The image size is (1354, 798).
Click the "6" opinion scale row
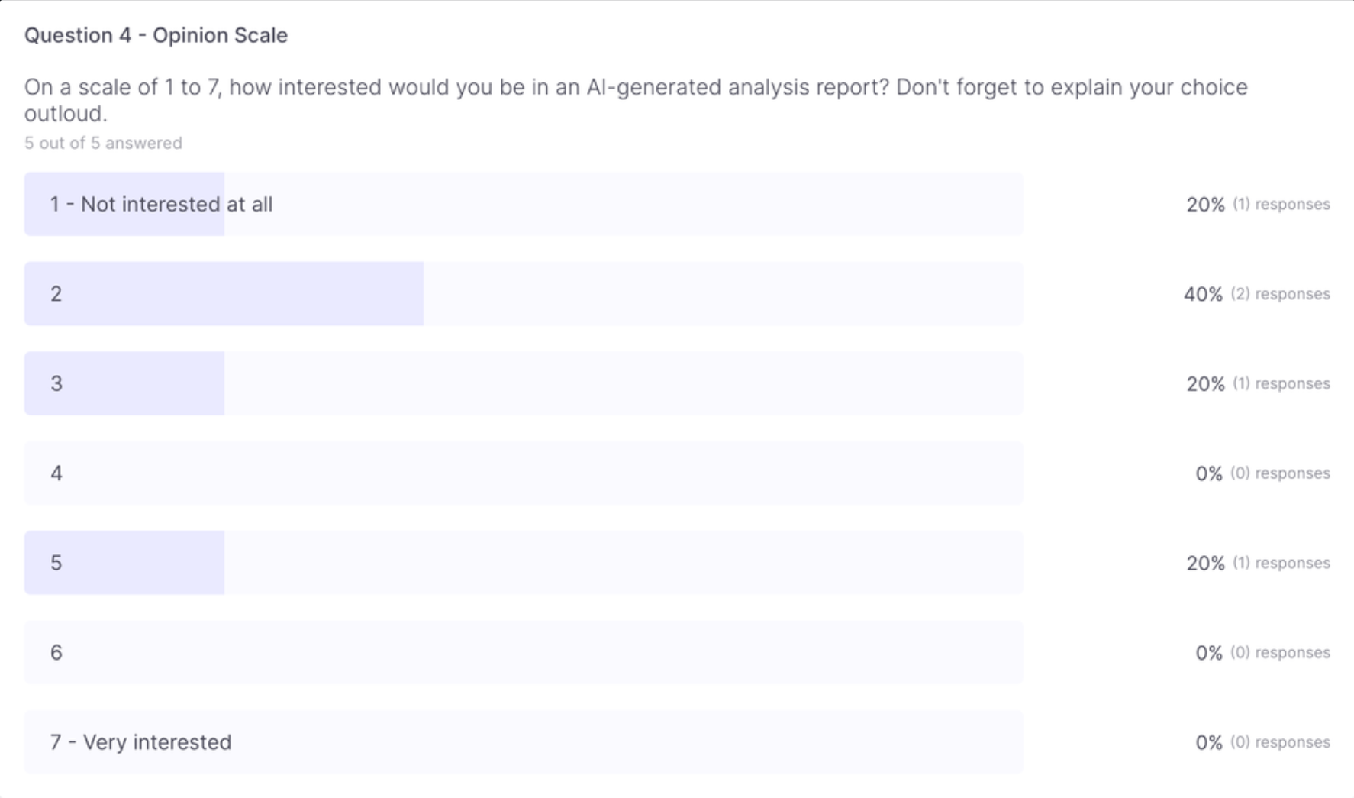[524, 653]
